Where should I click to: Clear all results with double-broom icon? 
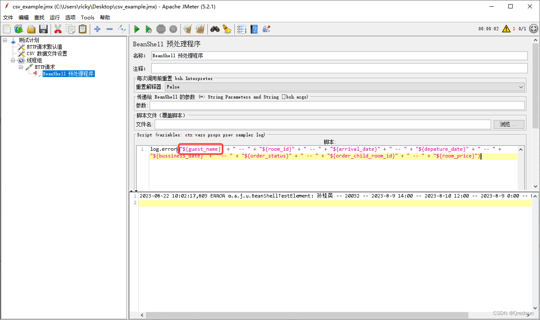200,29
